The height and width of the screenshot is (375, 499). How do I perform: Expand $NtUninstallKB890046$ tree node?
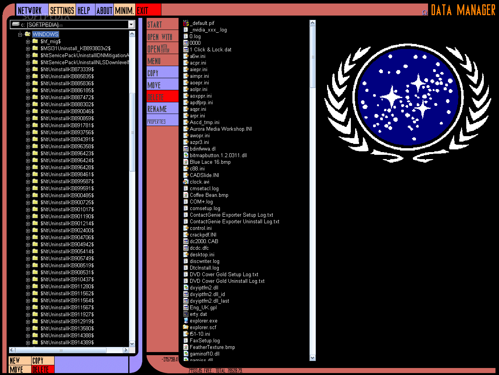point(28,111)
